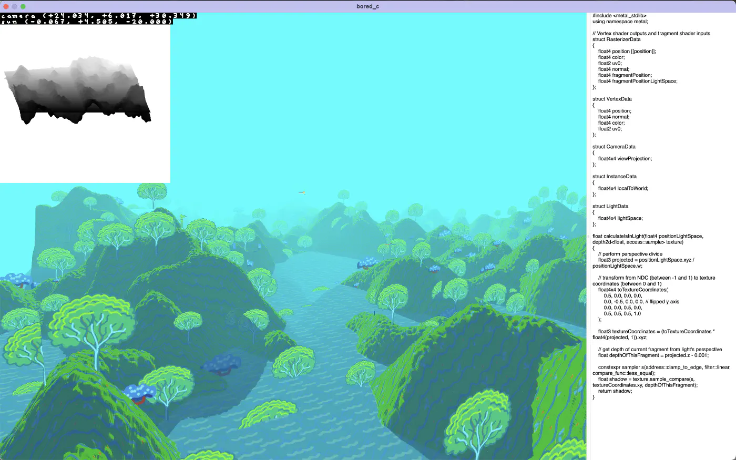The height and width of the screenshot is (460, 736).
Task: Click the shadow depth map preview
Action: pyautogui.click(x=79, y=92)
